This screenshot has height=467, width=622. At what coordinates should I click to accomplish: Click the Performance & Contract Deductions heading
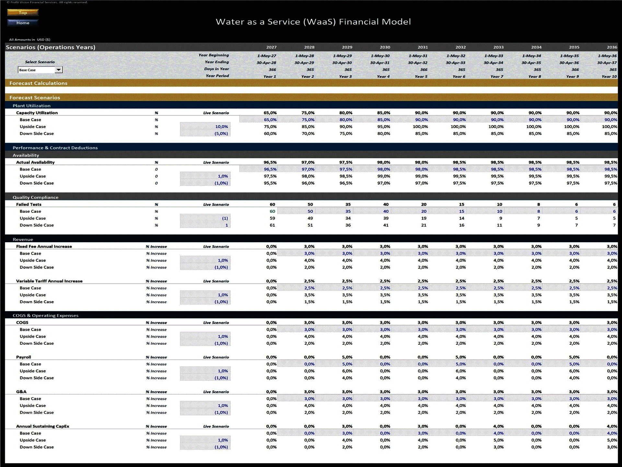[55, 148]
